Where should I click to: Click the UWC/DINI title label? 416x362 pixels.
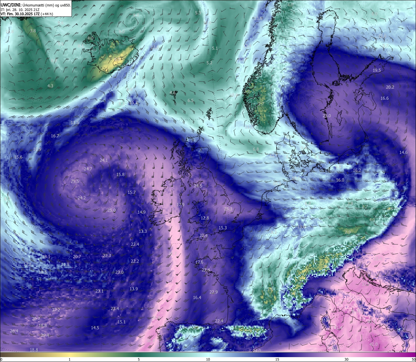11,5
